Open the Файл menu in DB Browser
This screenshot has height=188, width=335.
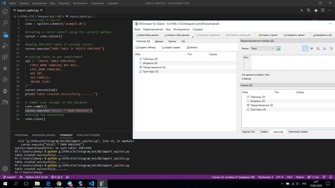point(137,30)
